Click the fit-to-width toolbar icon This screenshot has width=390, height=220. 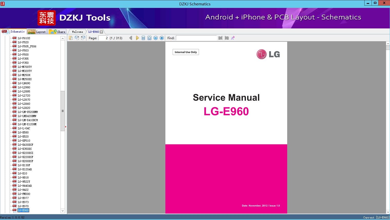point(144,38)
